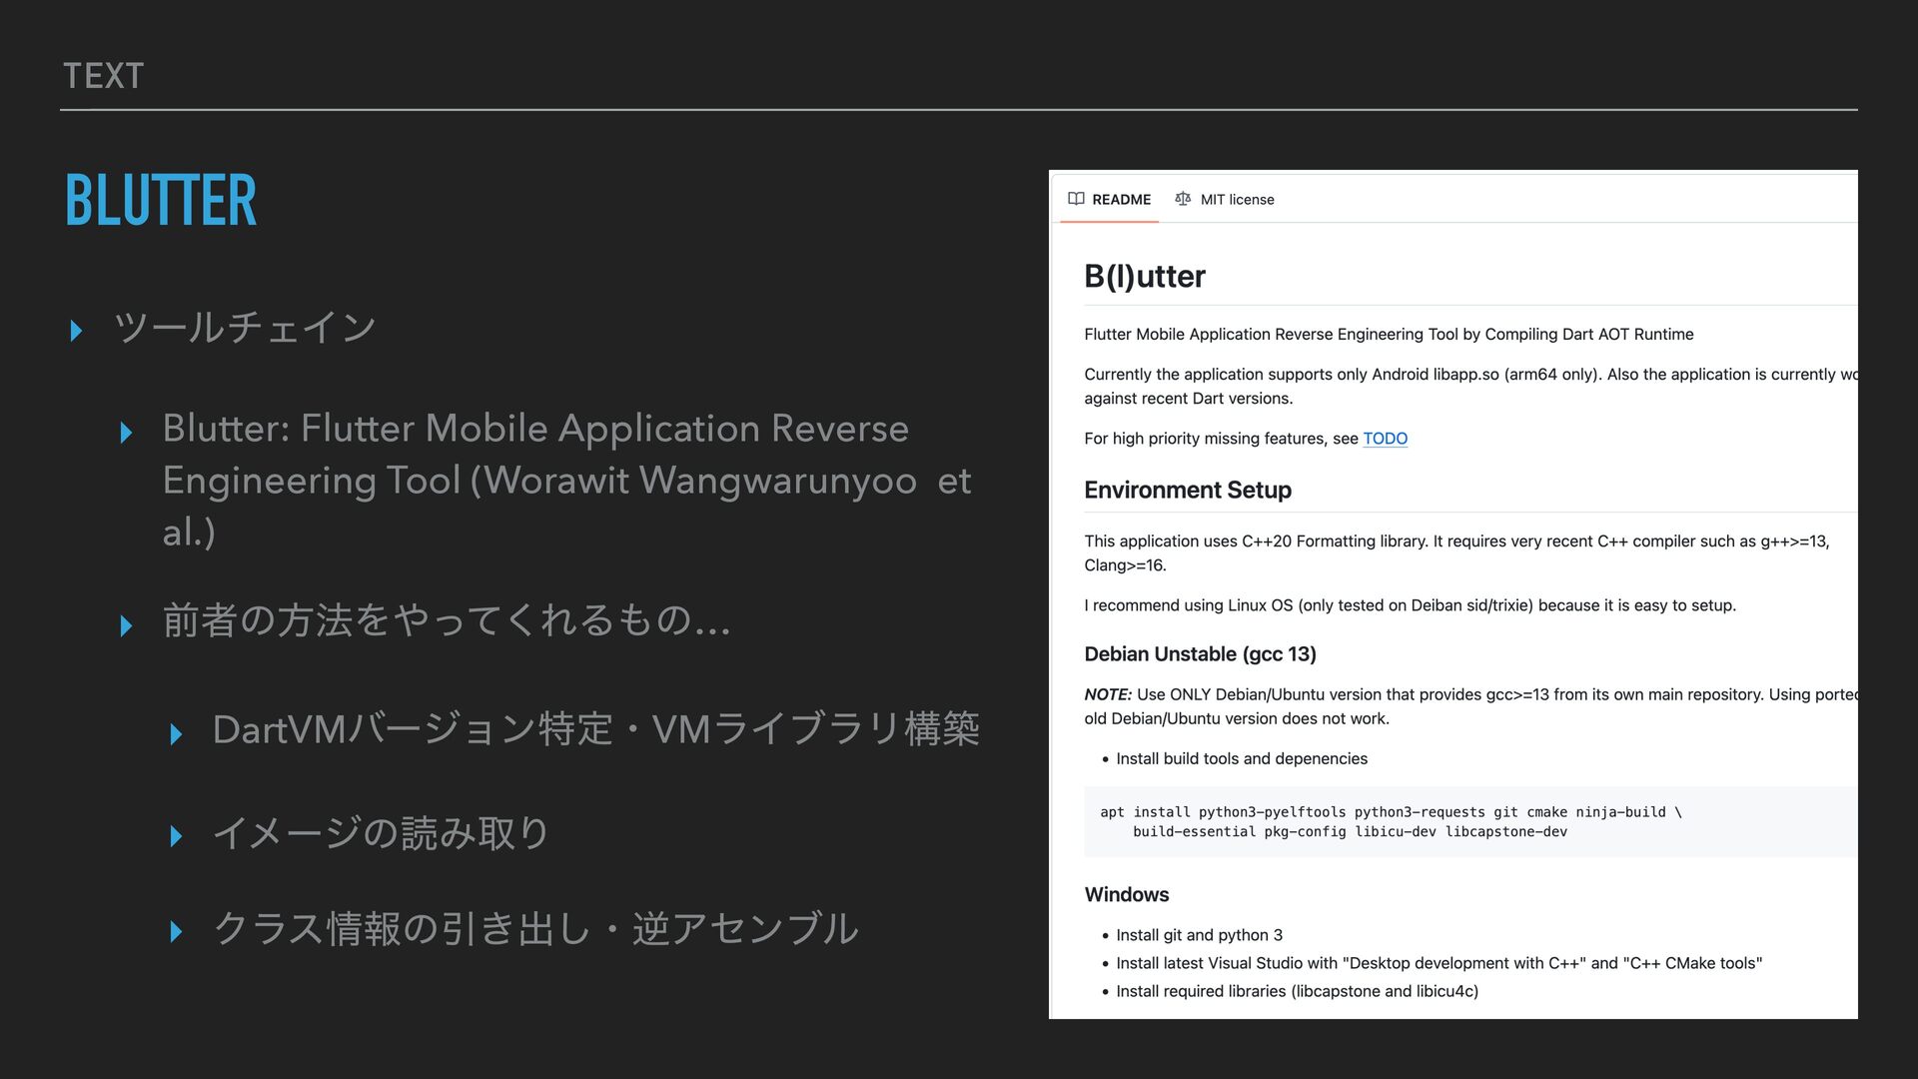Screen dimensions: 1918x1079
Task: Click the blue bullet arrow beside ツールチェイン
Action: 77,331
